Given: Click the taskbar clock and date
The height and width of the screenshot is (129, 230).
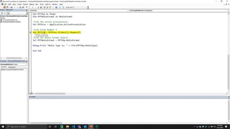Looking at the screenshot, I should pyautogui.click(x=220, y=126).
